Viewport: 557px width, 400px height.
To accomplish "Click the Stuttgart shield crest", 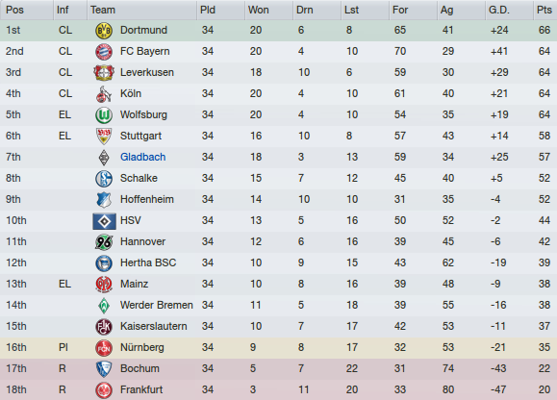I will (x=104, y=137).
